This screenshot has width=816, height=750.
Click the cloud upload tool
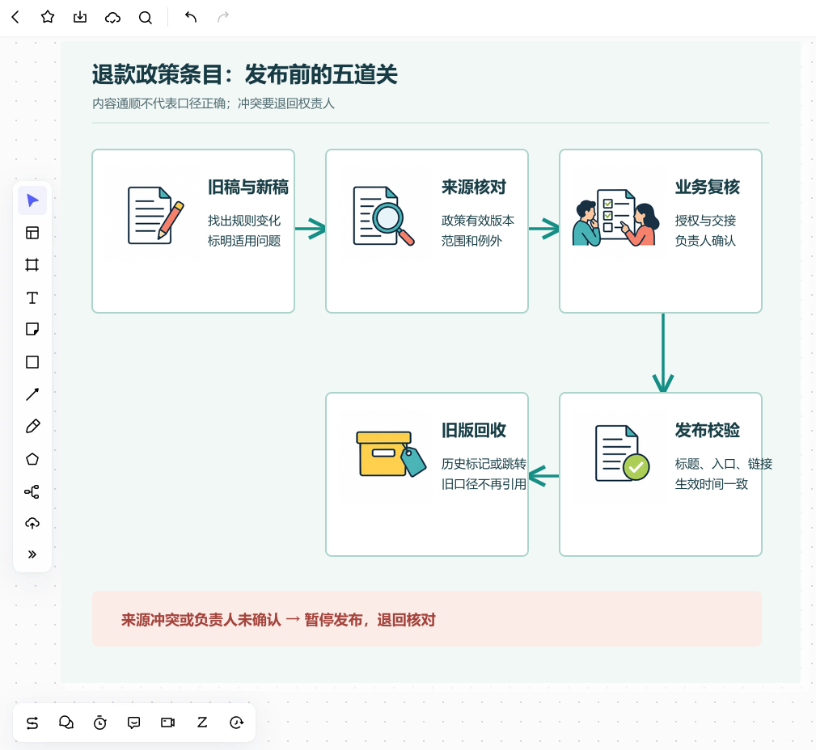[32, 523]
